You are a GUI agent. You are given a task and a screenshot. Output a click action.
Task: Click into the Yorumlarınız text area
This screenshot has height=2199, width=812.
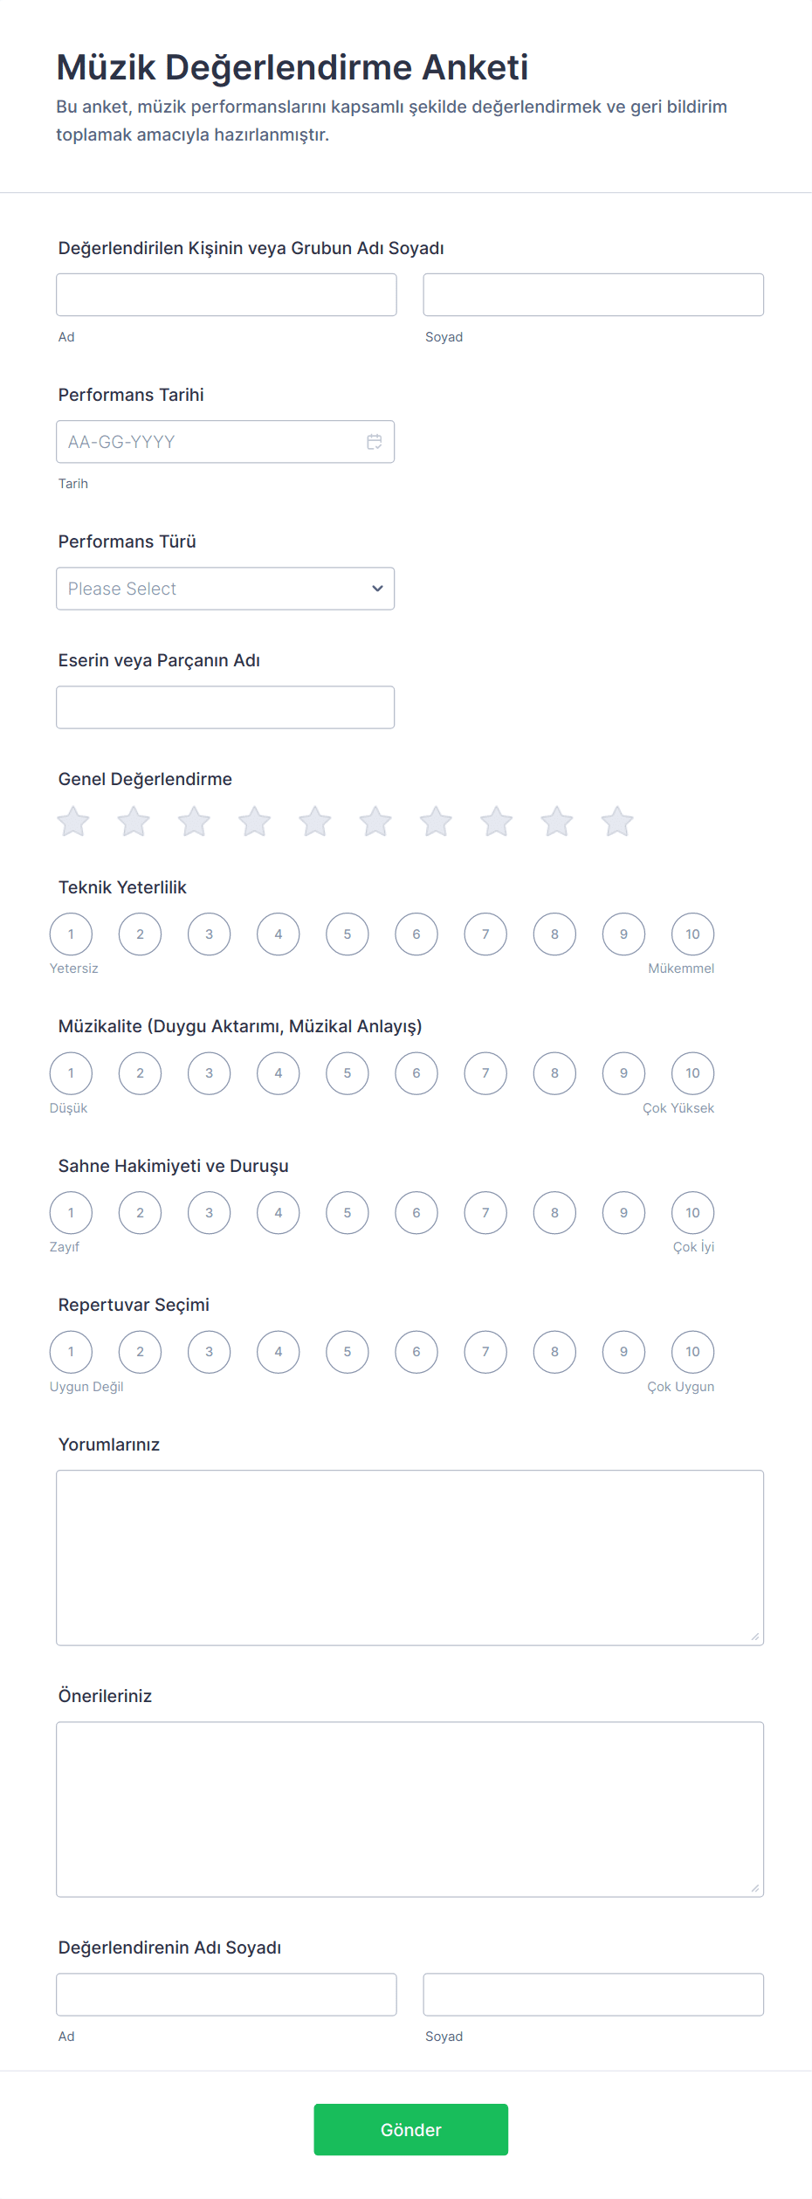(x=409, y=1557)
